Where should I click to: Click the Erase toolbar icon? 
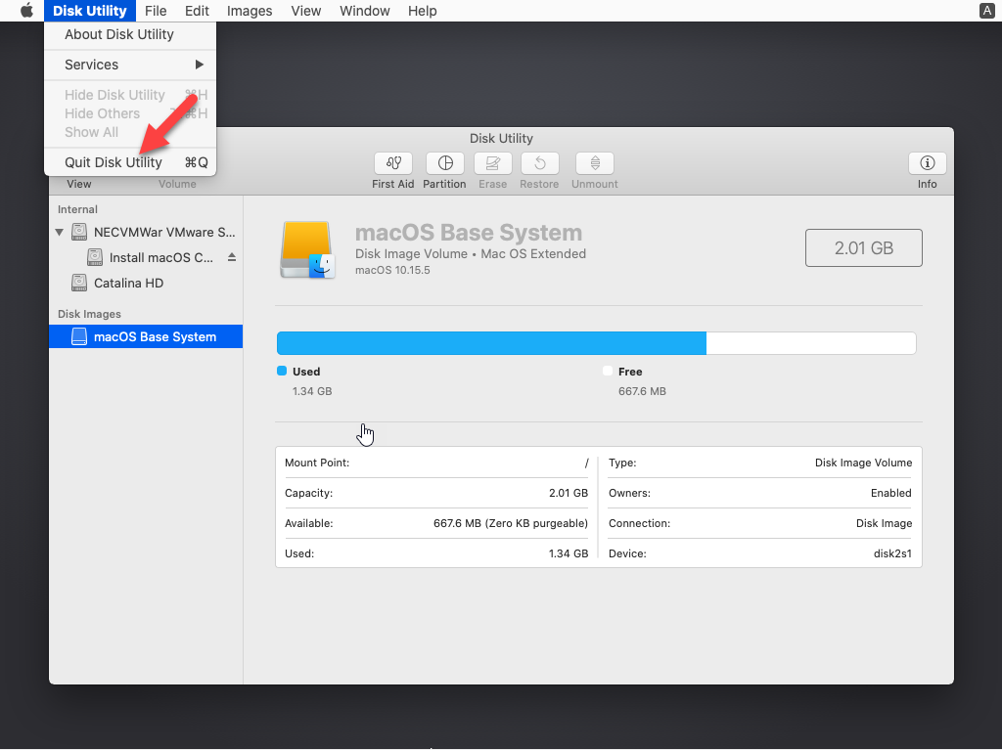pos(492,163)
